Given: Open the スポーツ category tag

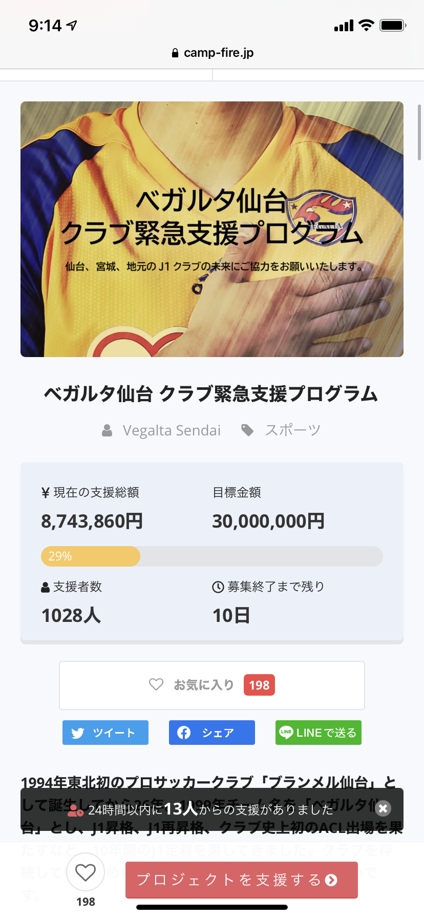Looking at the screenshot, I should coord(292,430).
